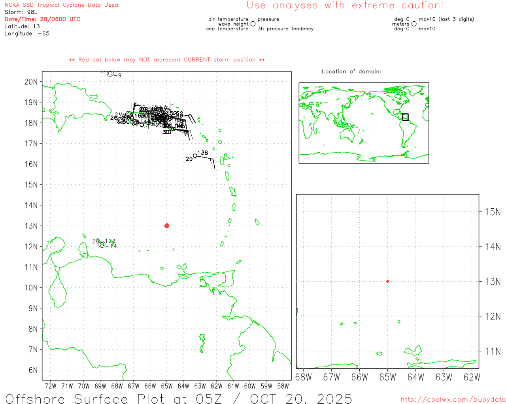Click the 13N label on inset map axis
The image size is (506, 404).
(493, 282)
